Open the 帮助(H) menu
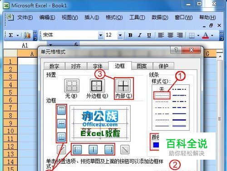Viewport: 227px width, 171px height. (207, 18)
